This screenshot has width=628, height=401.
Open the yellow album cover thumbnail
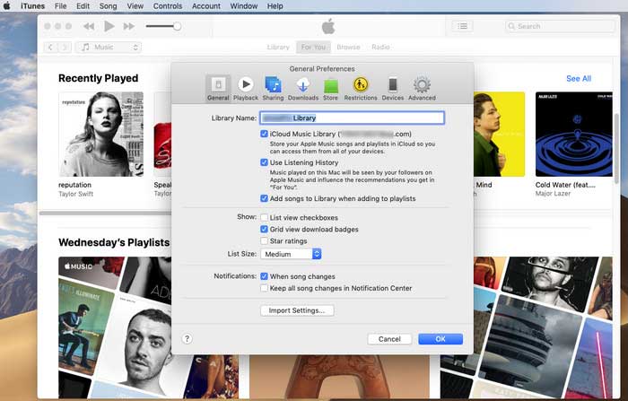coord(499,135)
